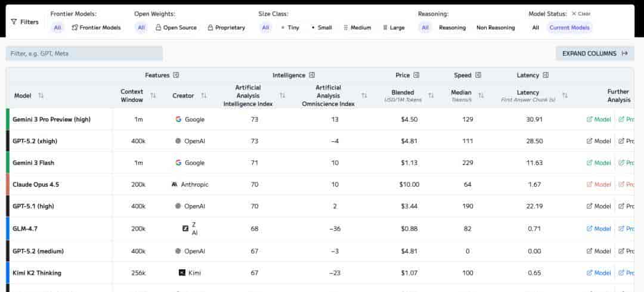
Task: Click the 30.91 latency value
Action: 534,120
